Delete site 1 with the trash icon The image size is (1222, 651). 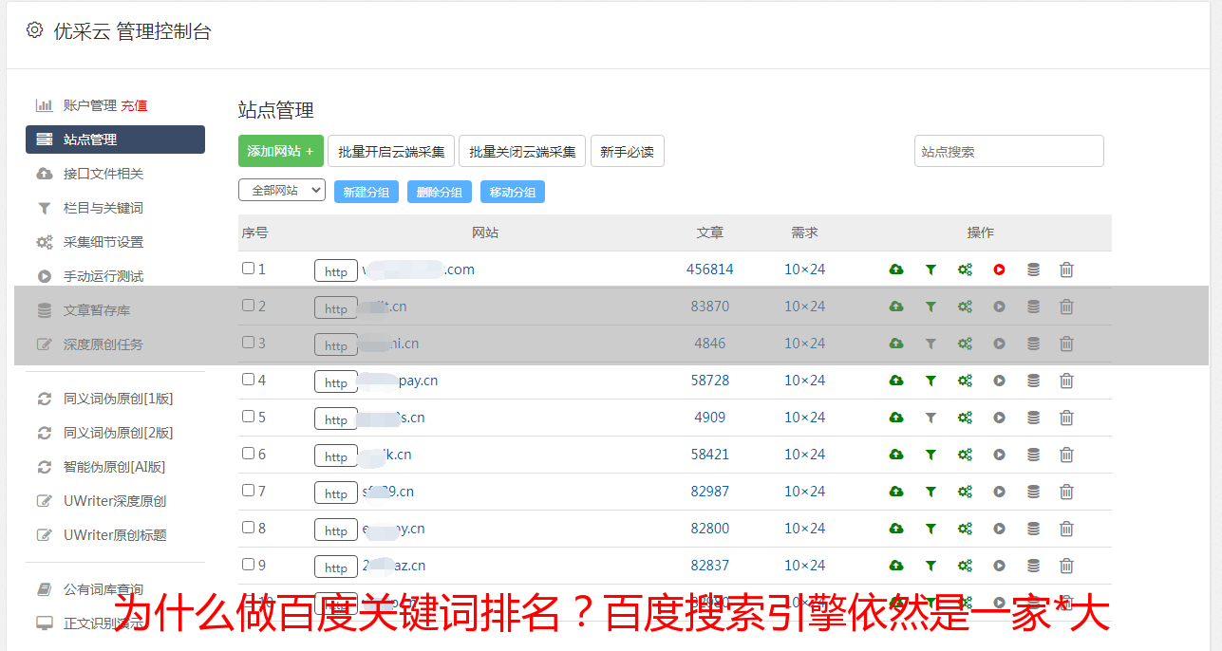[x=1066, y=270]
